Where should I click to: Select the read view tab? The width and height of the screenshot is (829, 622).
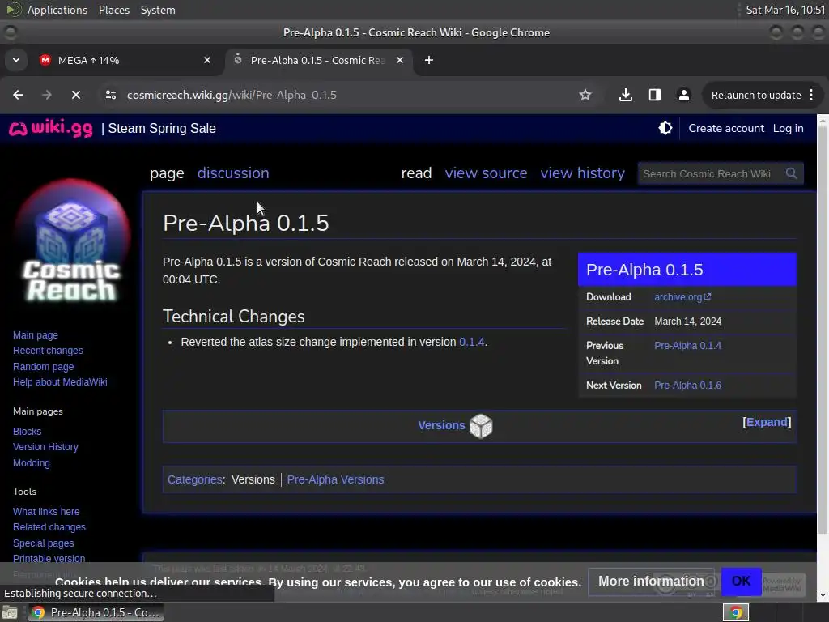[x=416, y=173]
